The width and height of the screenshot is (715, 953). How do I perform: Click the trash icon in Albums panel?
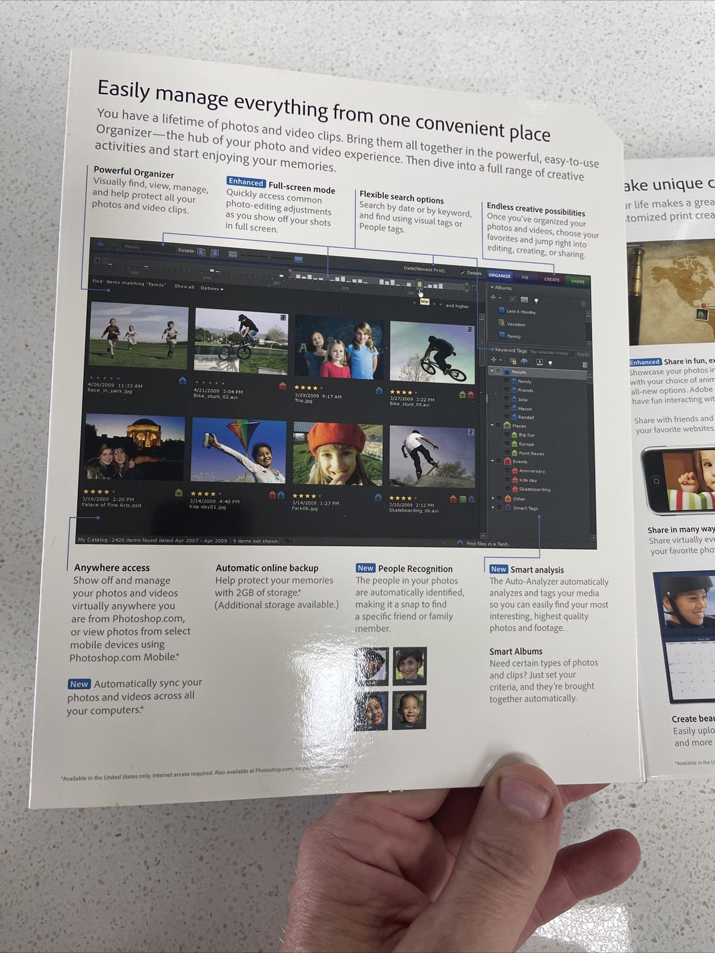click(583, 304)
